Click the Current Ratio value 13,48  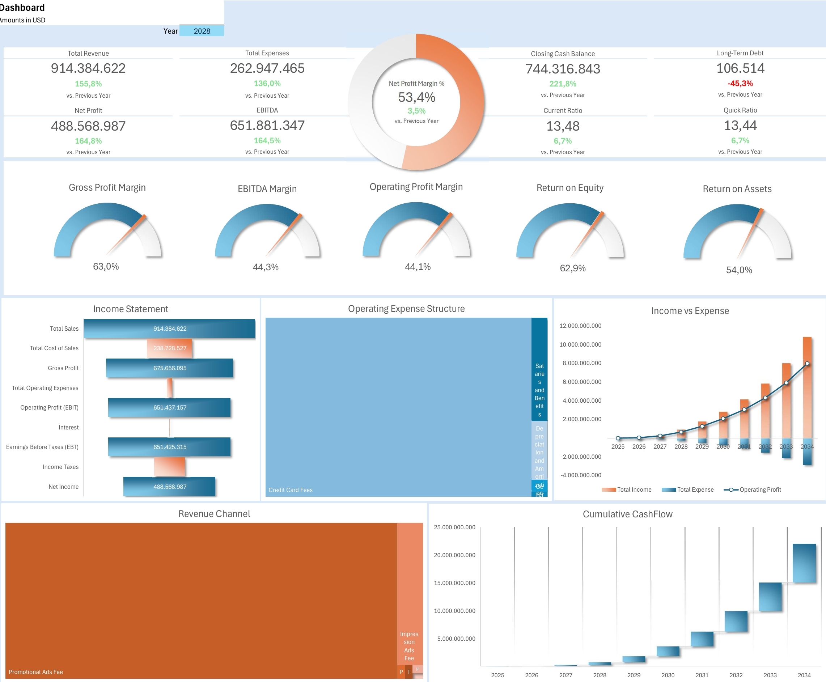pos(563,126)
